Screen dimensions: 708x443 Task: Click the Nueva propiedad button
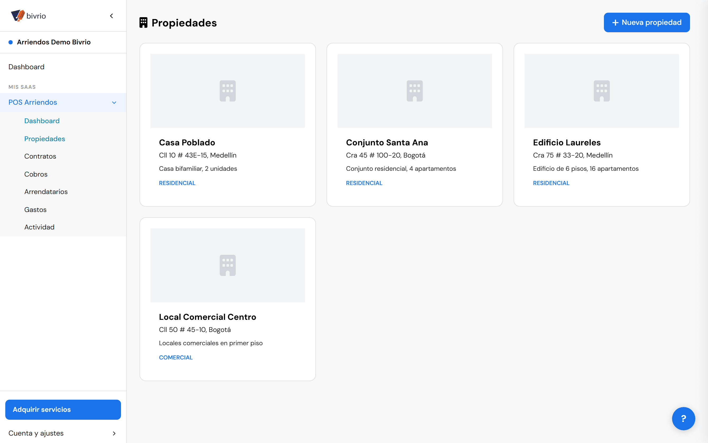coord(646,22)
